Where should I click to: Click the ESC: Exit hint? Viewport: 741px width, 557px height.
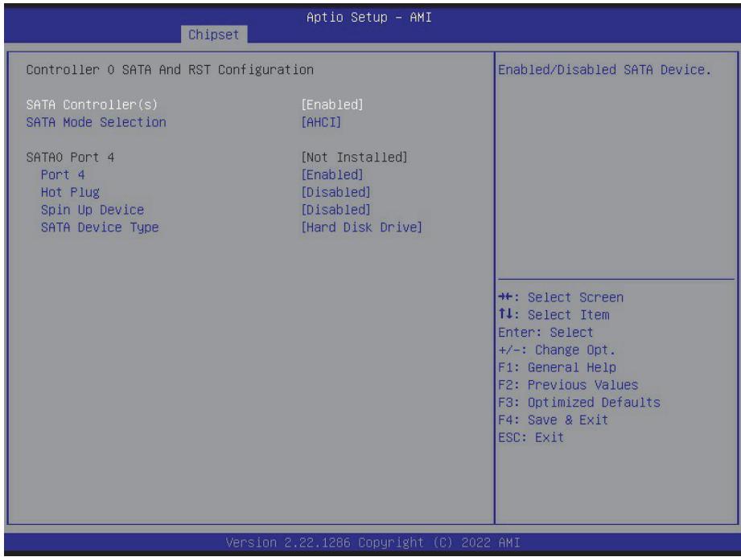531,437
